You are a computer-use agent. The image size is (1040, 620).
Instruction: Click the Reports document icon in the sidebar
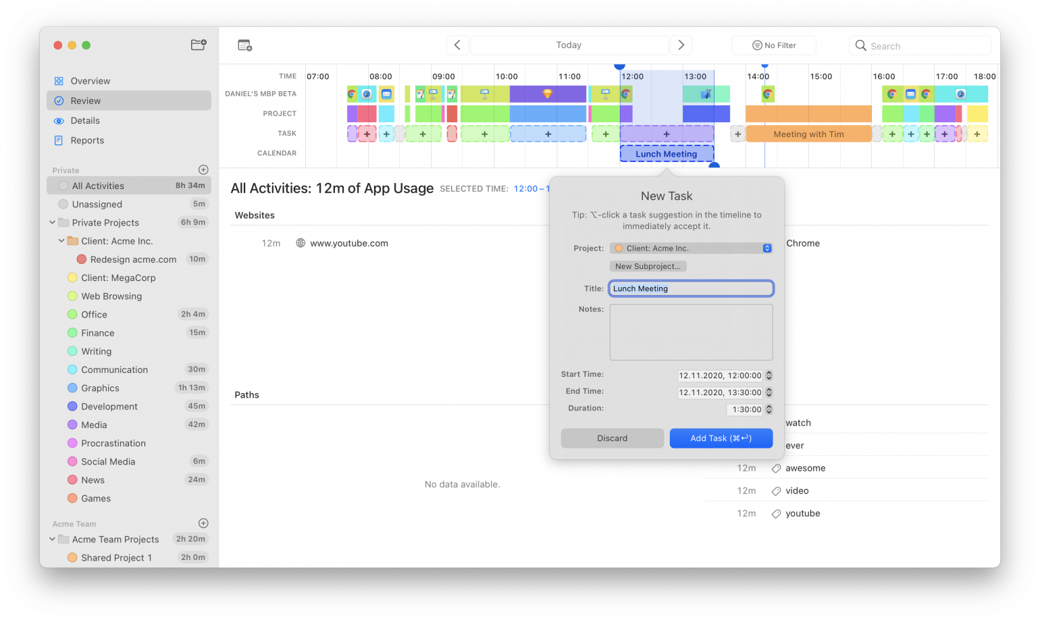[x=58, y=140]
